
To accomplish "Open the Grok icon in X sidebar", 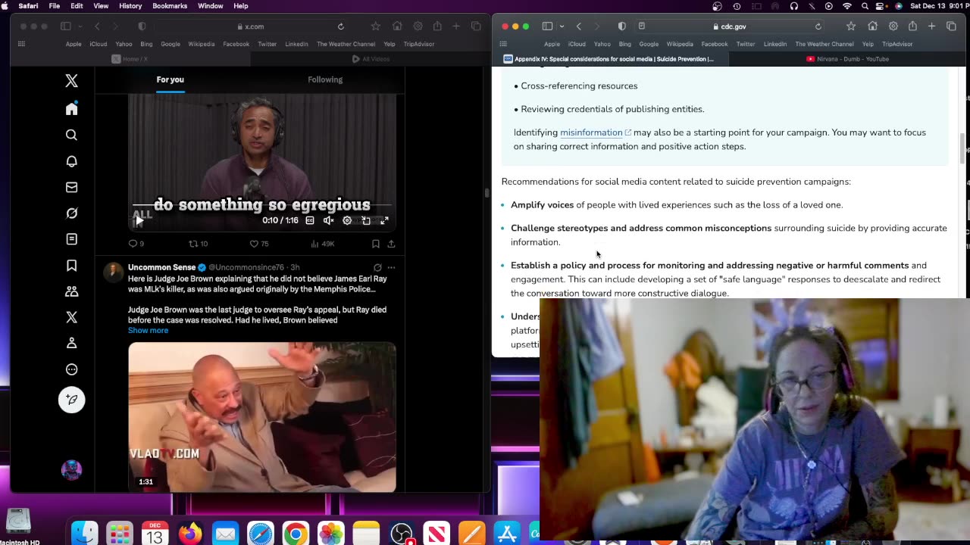I will [71, 213].
